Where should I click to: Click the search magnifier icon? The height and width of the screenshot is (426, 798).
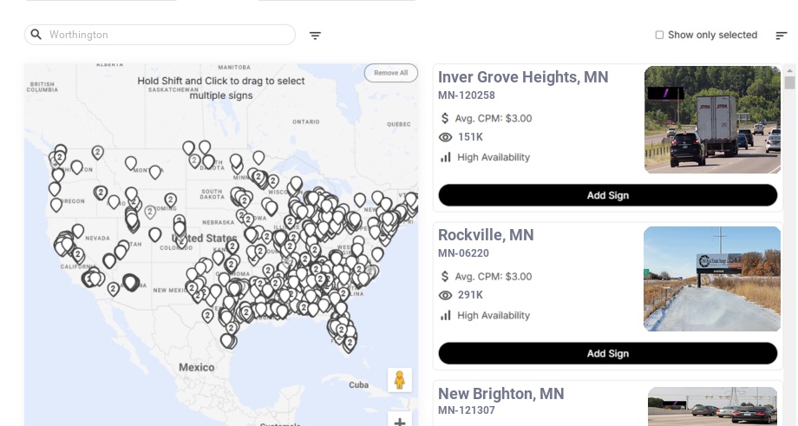click(x=36, y=35)
